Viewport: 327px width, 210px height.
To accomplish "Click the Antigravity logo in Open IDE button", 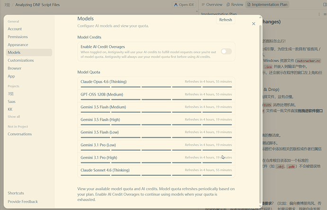I will coord(176,5).
